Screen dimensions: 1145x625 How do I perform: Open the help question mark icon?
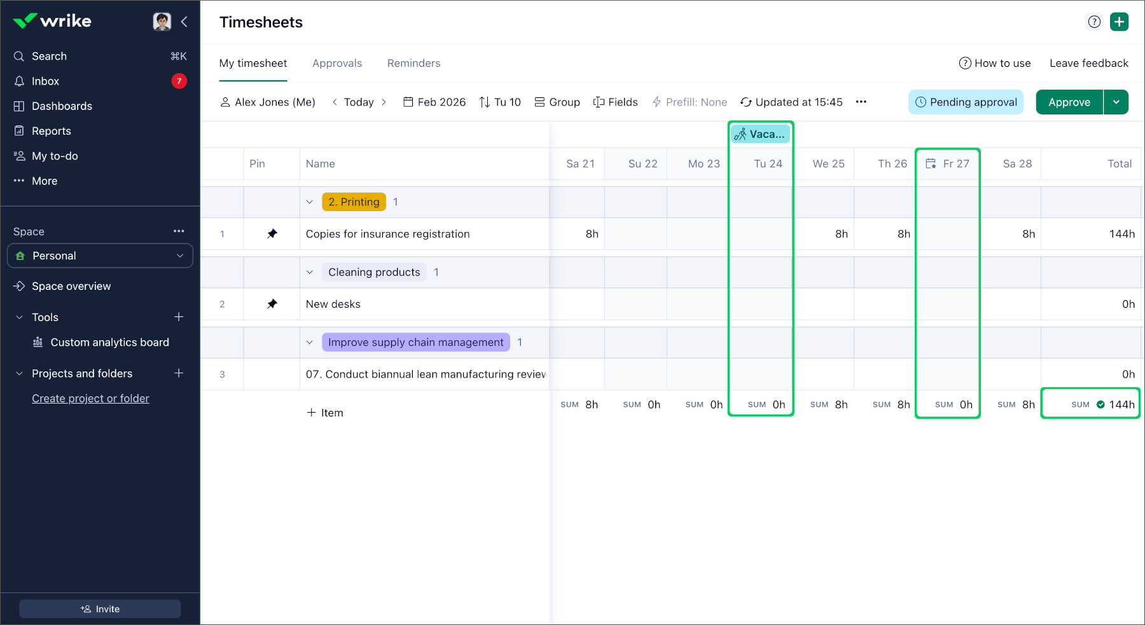(x=1094, y=22)
